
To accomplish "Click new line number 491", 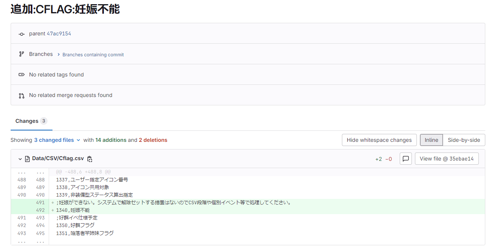I will (x=40, y=203).
